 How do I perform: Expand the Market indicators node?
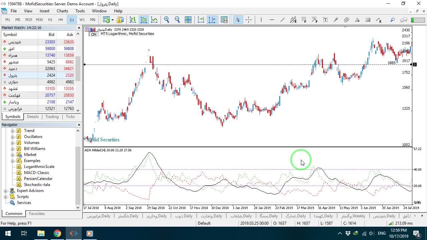[13, 155]
